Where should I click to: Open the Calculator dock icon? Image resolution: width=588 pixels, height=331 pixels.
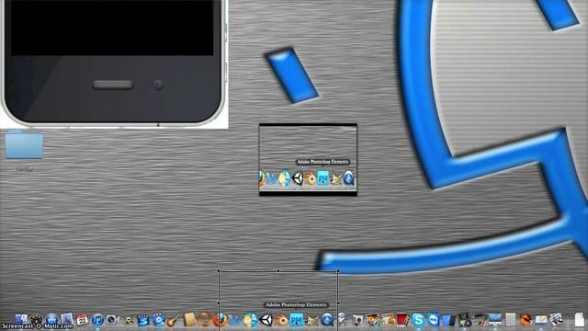(x=511, y=320)
